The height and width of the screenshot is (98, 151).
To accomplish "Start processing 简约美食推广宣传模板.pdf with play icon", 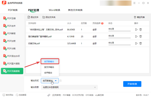I will tap(136, 36).
